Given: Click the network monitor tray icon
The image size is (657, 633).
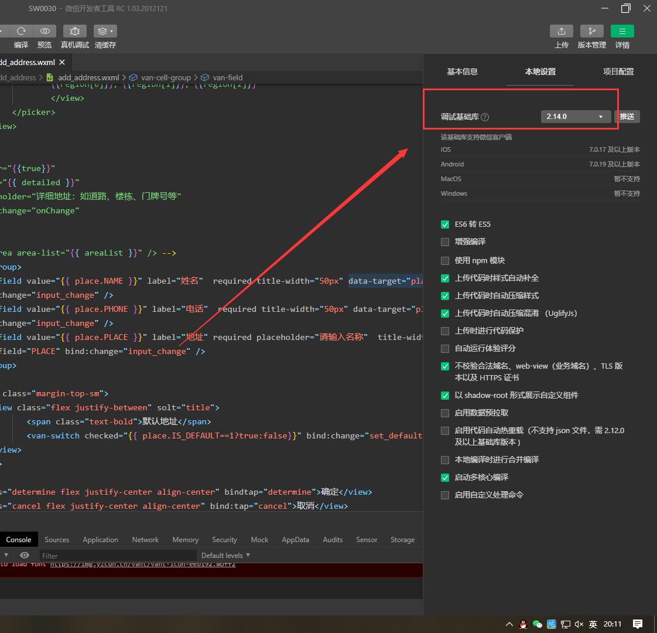Looking at the screenshot, I should (x=565, y=624).
